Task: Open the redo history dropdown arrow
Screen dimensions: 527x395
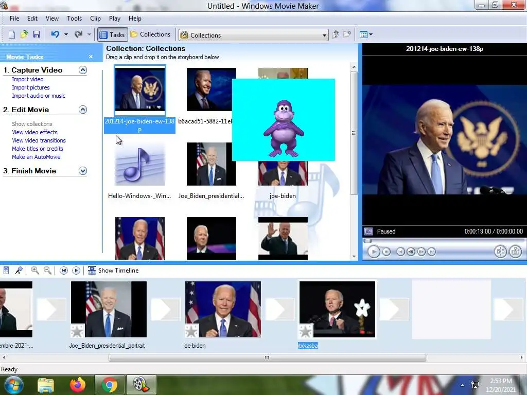Action: pyautogui.click(x=89, y=34)
